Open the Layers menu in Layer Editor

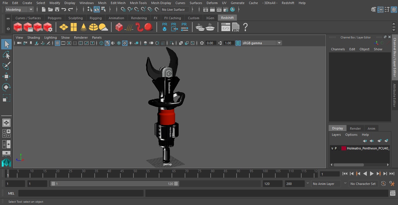tap(336, 135)
